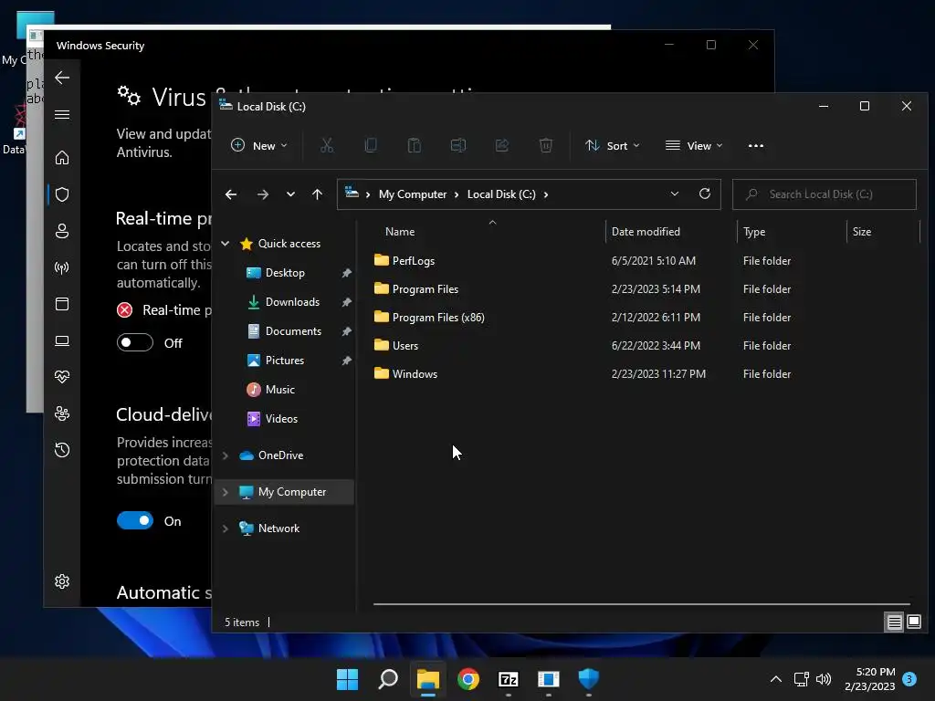The image size is (935, 701).
Task: Switch to large thumbnails view icon in status bar
Action: [x=913, y=623]
